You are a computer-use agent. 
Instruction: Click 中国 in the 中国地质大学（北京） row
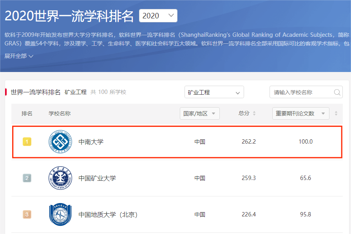[x=200, y=215]
